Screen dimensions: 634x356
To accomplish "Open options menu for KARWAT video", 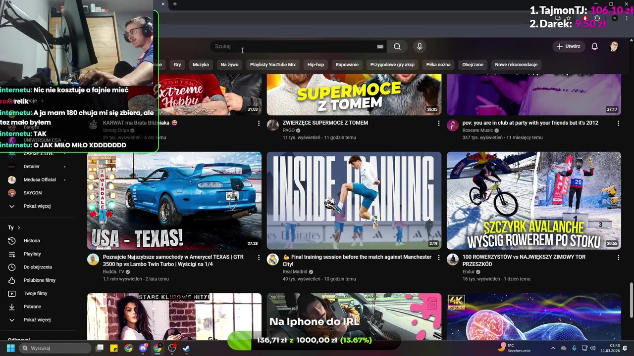I will point(259,123).
